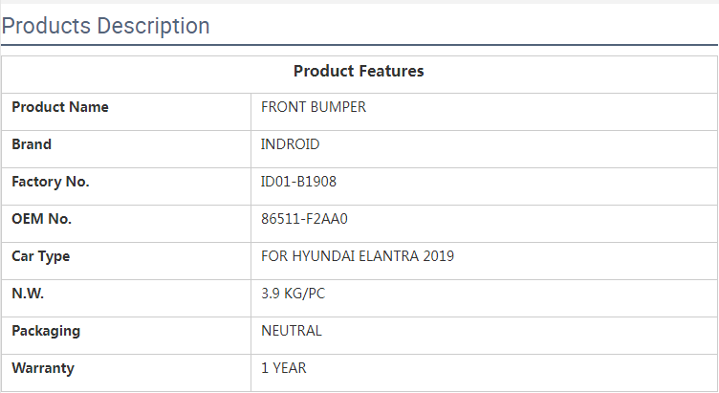Select FOR HYUNDAI ELANTRA 2019 text
The image size is (719, 393).
(x=358, y=256)
